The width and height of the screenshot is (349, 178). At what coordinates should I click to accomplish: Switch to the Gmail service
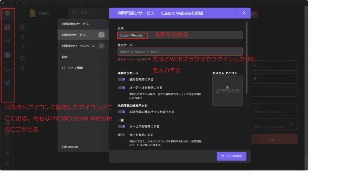coord(7,41)
